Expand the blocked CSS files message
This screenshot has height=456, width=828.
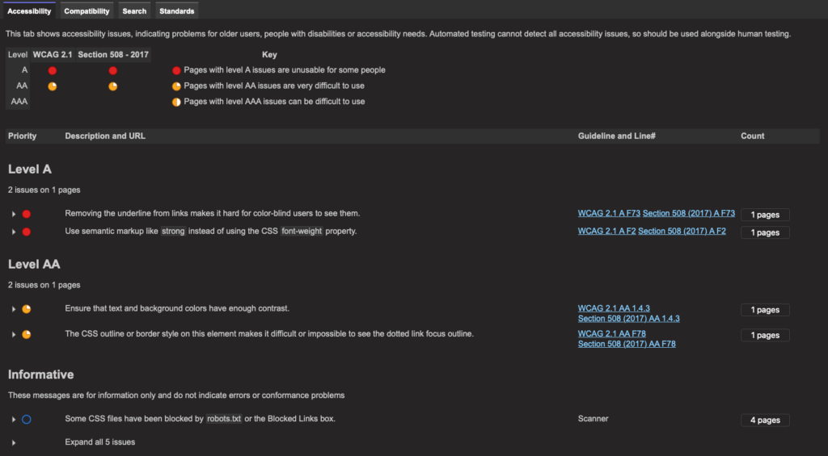[14, 420]
